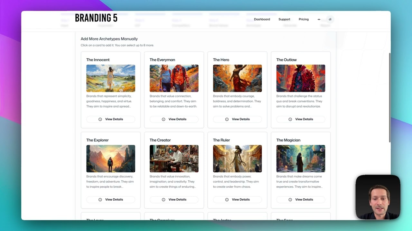This screenshot has height=231, width=412.
Task: Click the 'The Everyman' card title
Action: click(162, 60)
